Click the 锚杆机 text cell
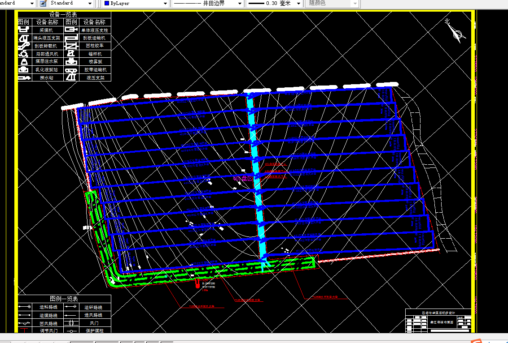The image size is (508, 343). click(95, 54)
